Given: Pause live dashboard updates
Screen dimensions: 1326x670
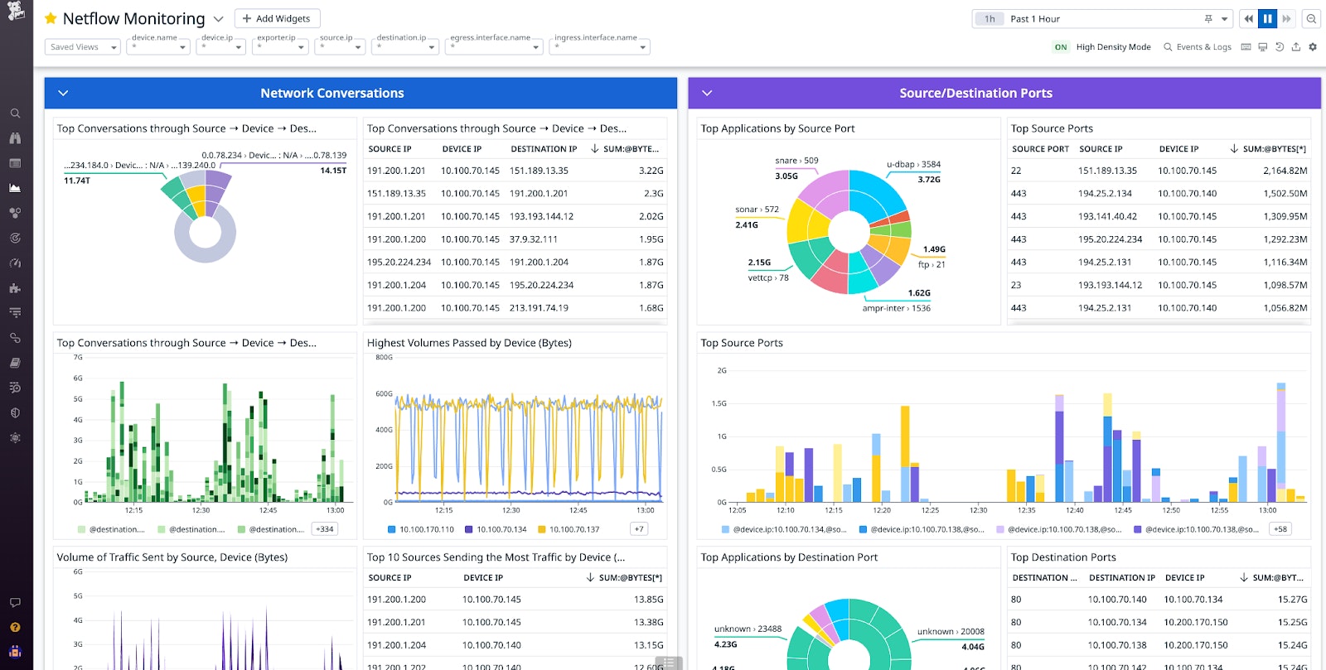Looking at the screenshot, I should pyautogui.click(x=1267, y=19).
